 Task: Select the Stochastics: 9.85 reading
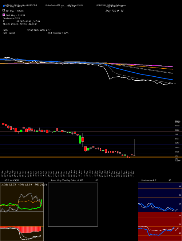pos(11,18)
